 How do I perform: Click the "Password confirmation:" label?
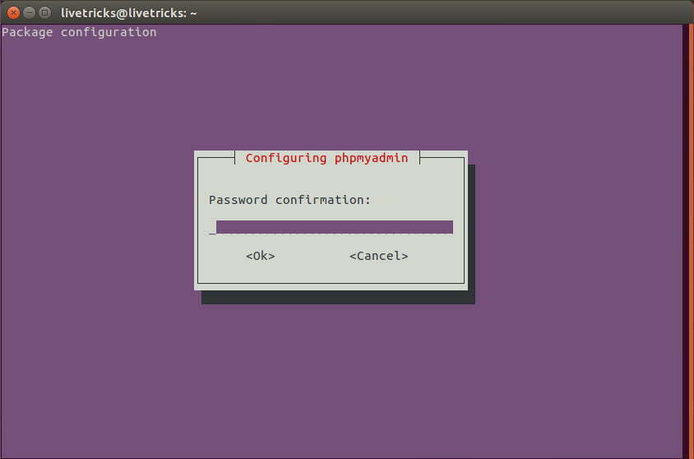click(289, 200)
